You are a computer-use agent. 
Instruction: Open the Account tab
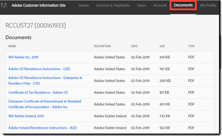click(x=160, y=5)
